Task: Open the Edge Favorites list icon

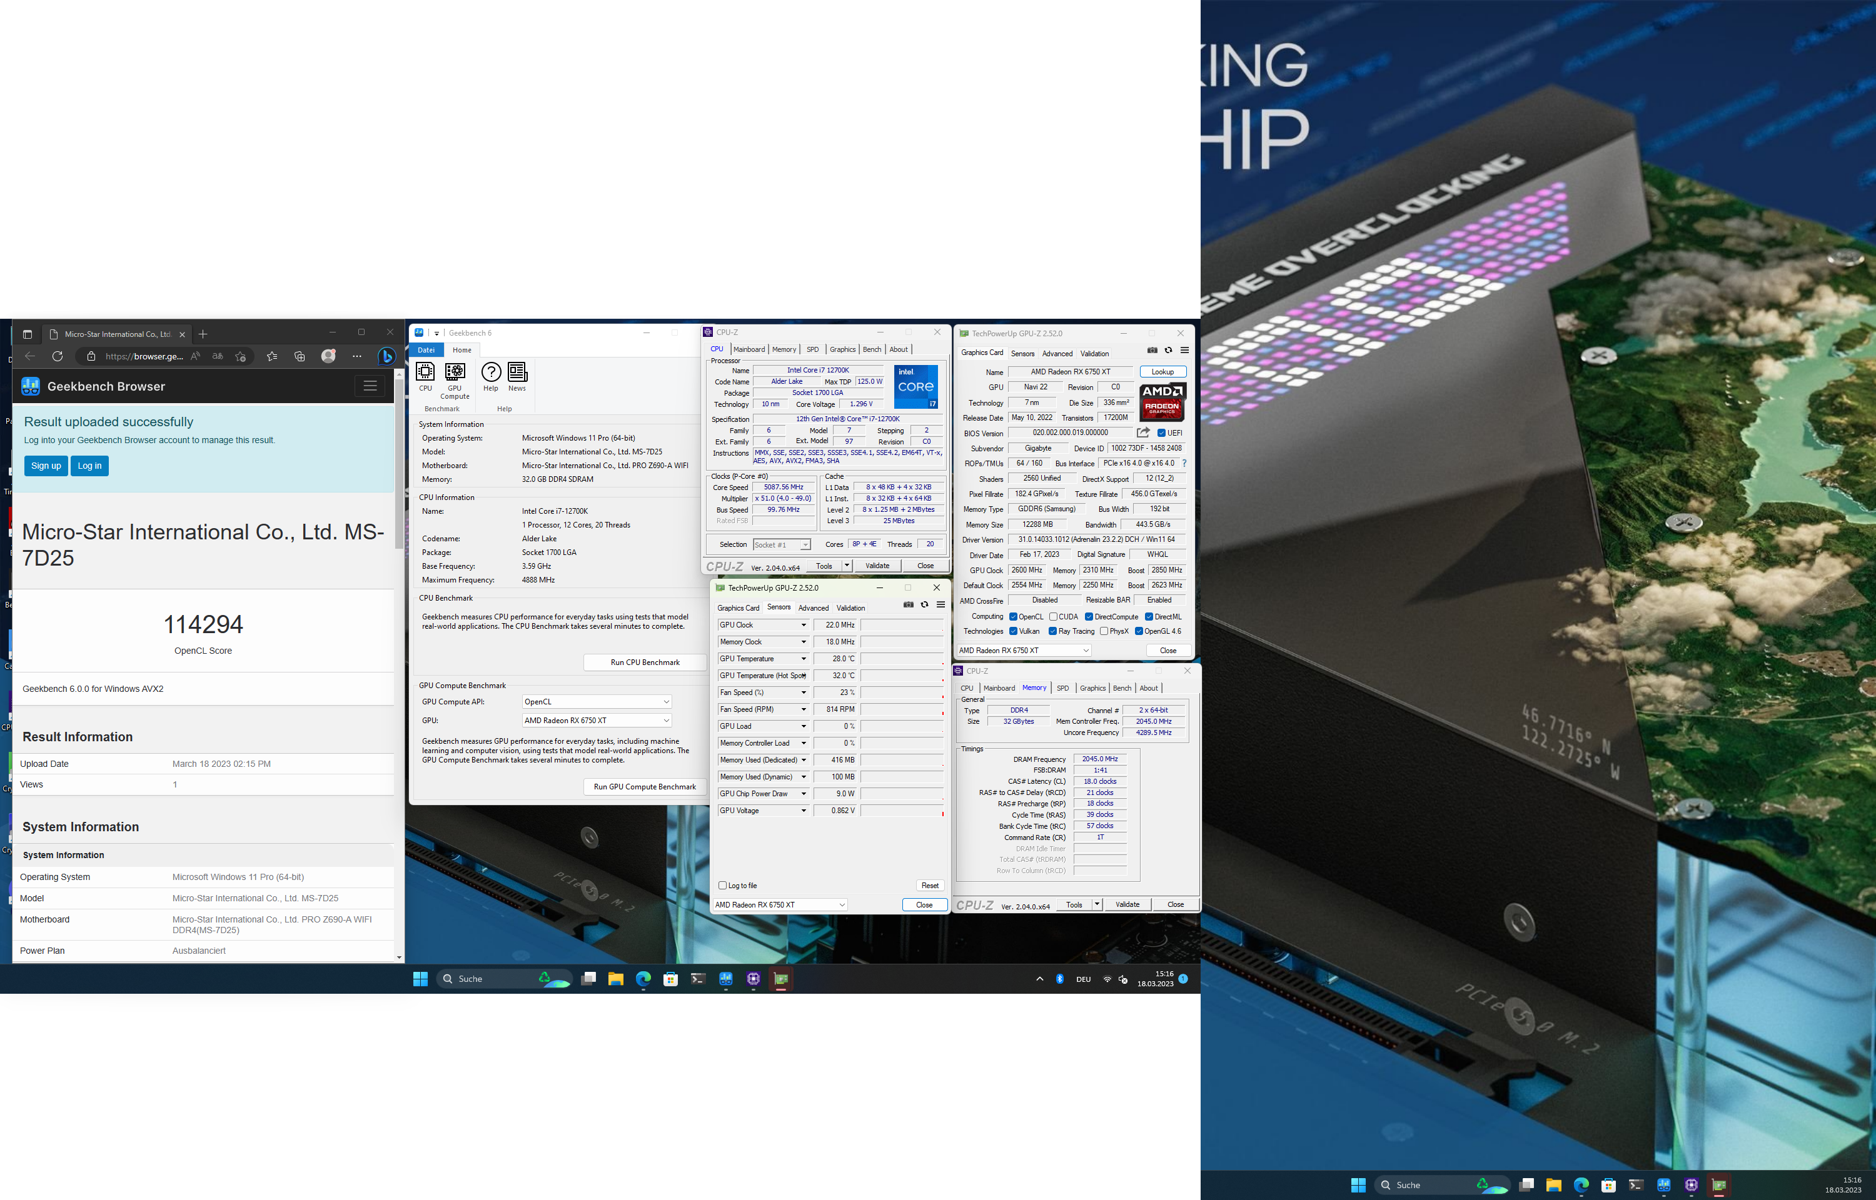Action: 271,356
